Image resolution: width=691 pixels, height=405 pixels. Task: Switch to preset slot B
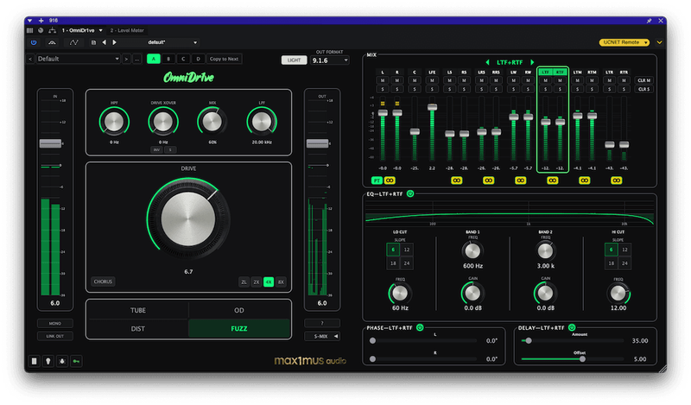point(168,59)
